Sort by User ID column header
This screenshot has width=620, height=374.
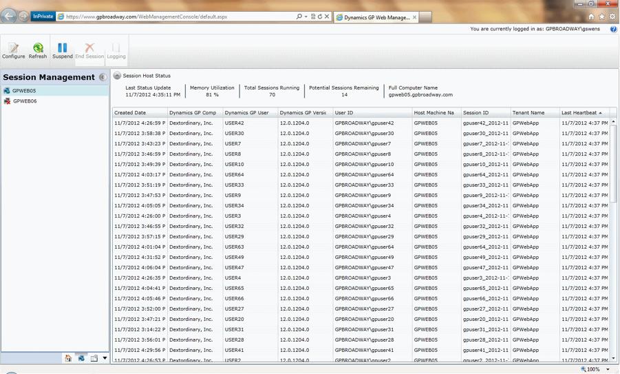373,113
